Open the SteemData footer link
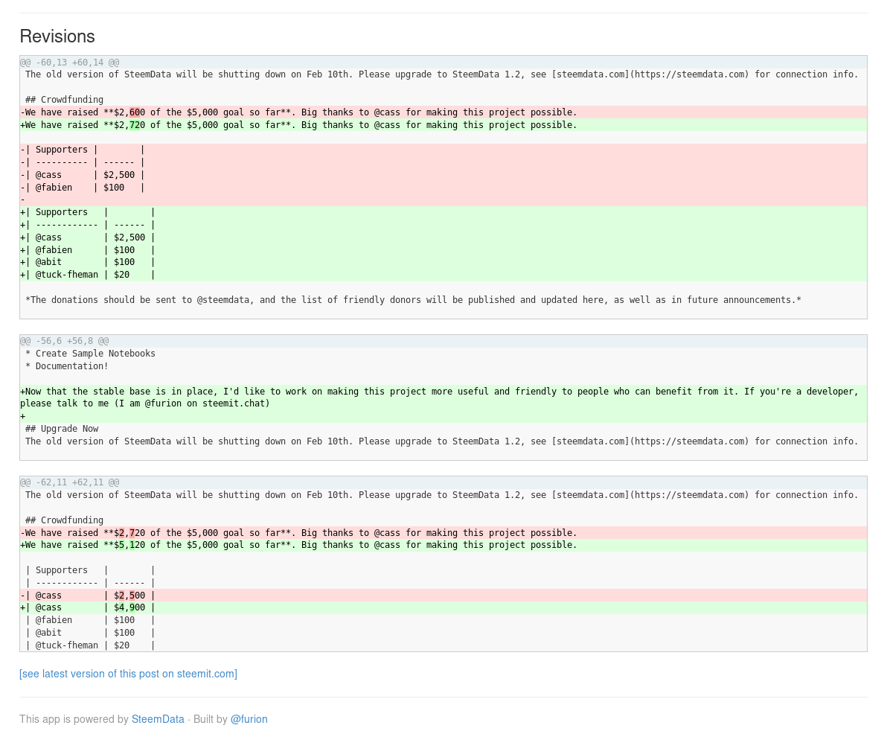The width and height of the screenshot is (887, 734). [x=158, y=718]
